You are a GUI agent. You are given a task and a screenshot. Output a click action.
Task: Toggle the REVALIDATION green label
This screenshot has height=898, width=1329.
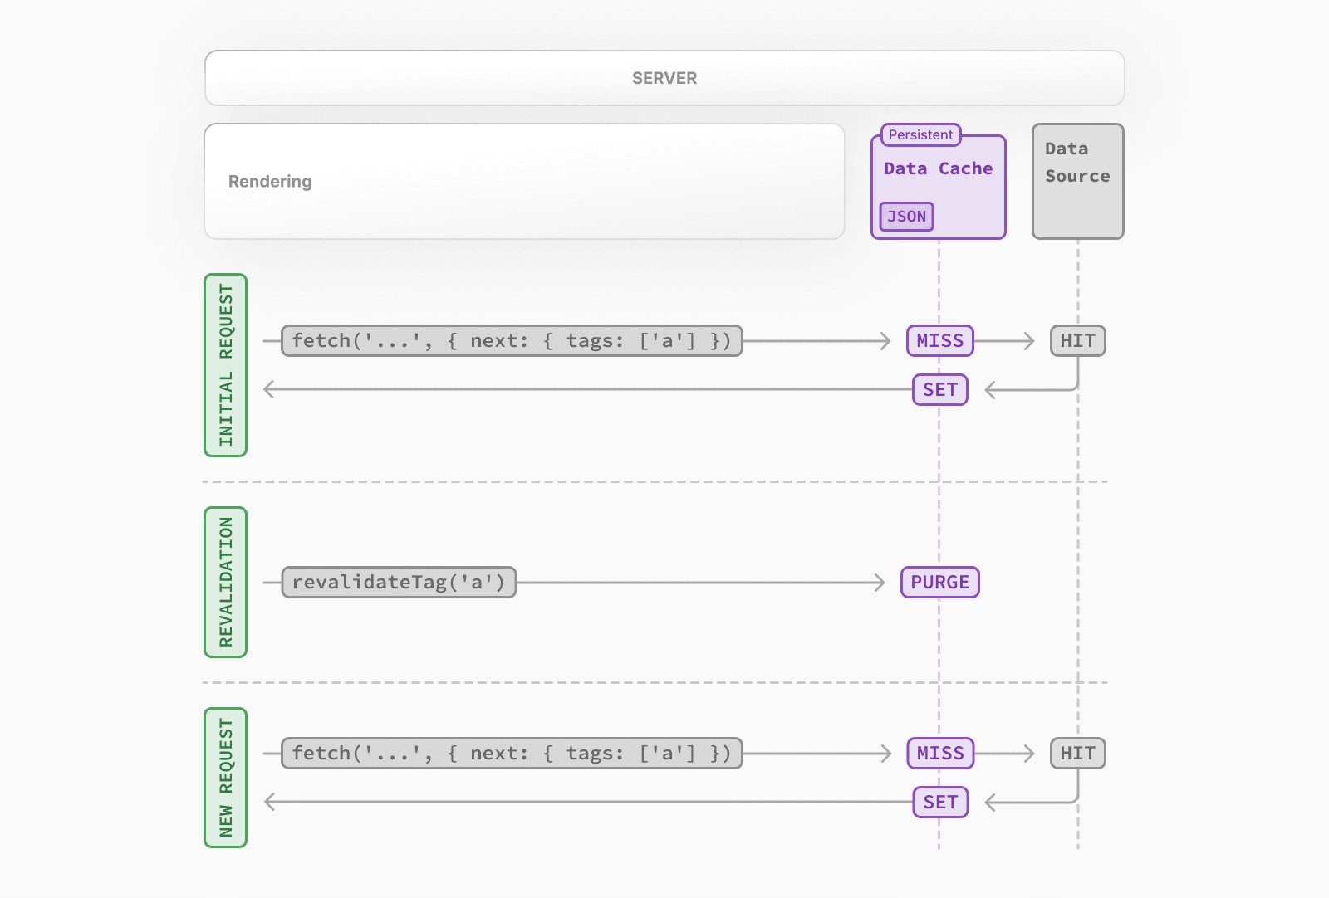(225, 581)
